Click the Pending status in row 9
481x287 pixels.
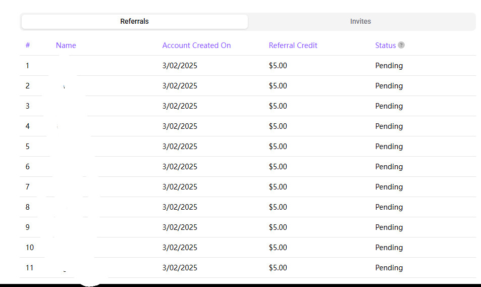click(x=389, y=227)
